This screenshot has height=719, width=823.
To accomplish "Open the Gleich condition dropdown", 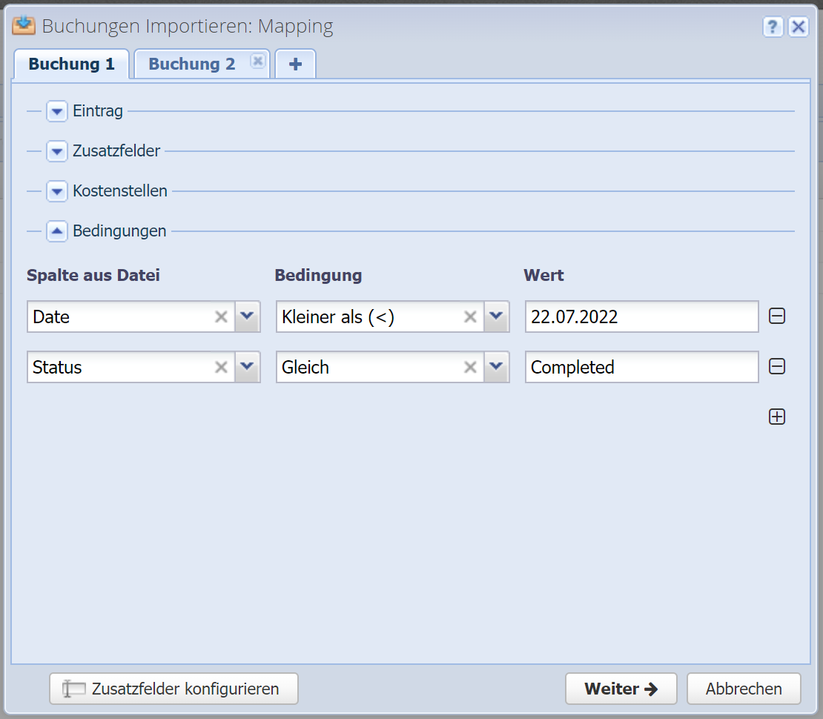I will [x=497, y=368].
